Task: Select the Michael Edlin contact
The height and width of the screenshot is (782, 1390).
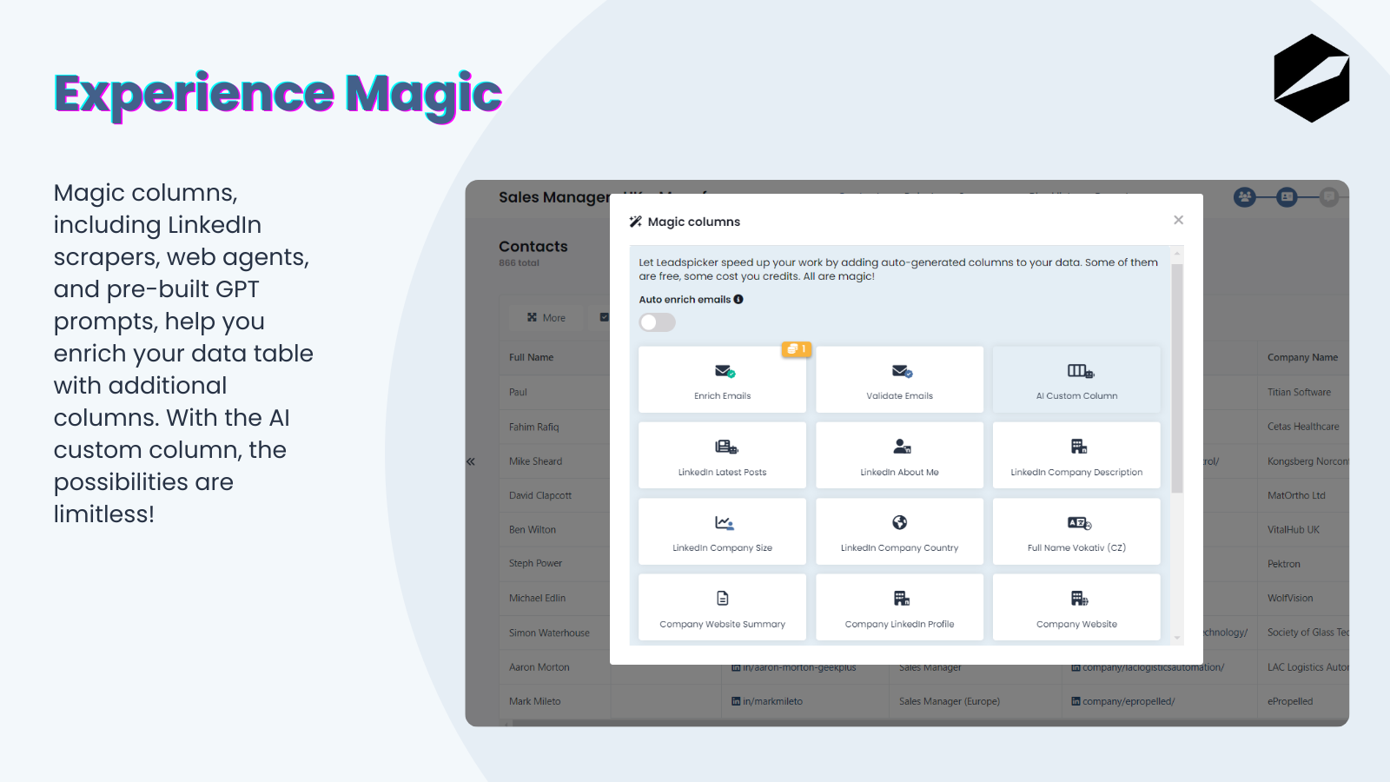Action: coord(537,598)
